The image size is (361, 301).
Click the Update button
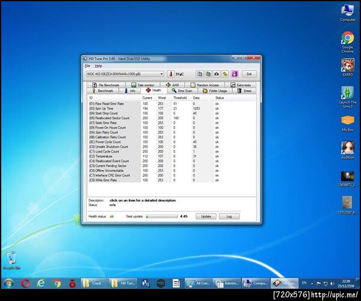206,217
